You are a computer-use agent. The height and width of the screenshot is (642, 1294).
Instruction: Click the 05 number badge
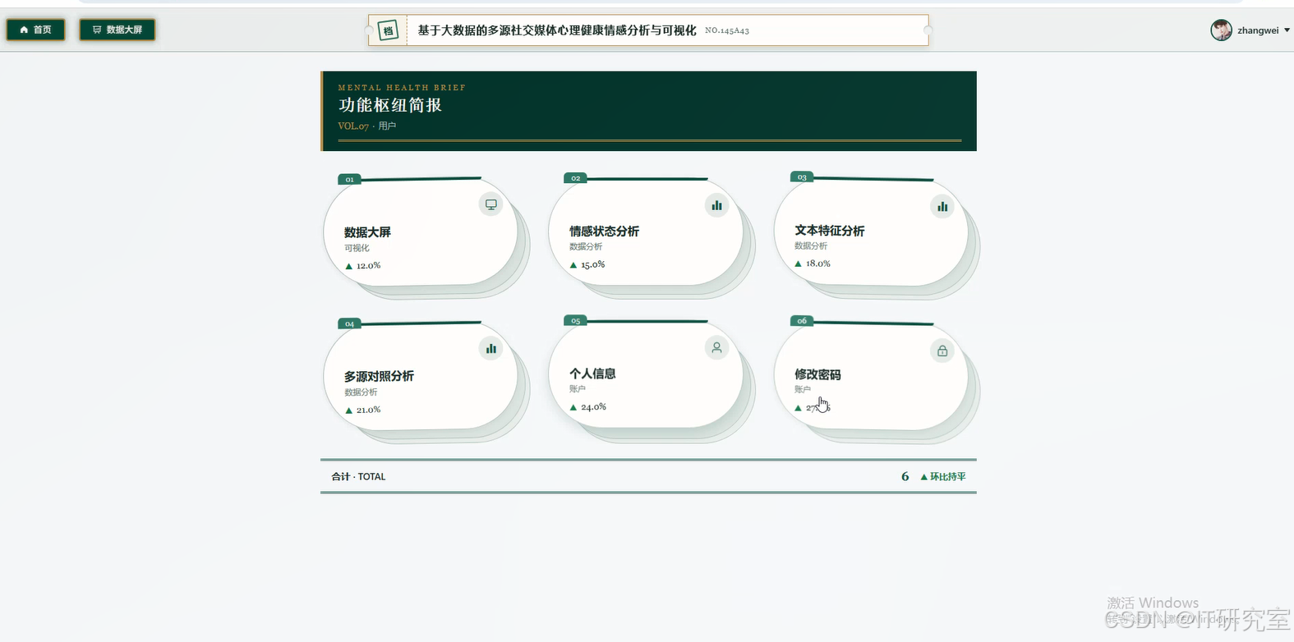point(575,320)
